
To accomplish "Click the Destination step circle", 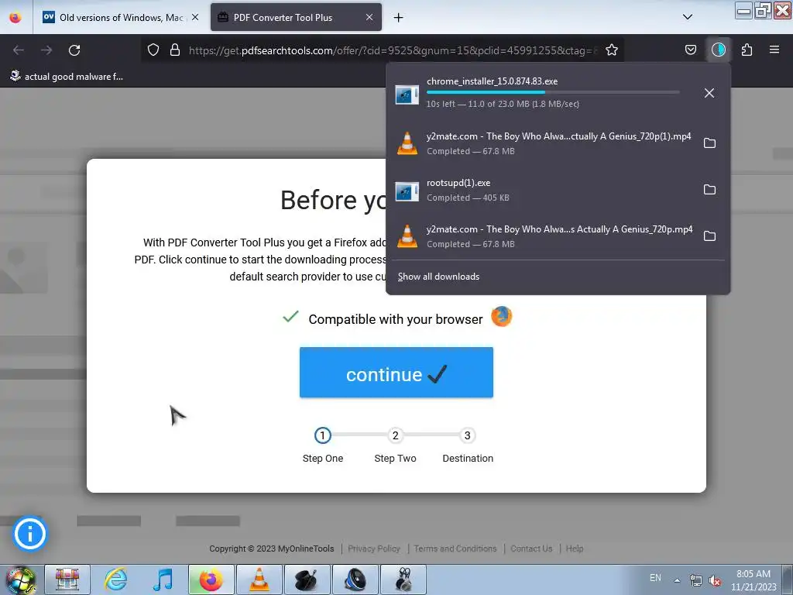I will point(467,435).
